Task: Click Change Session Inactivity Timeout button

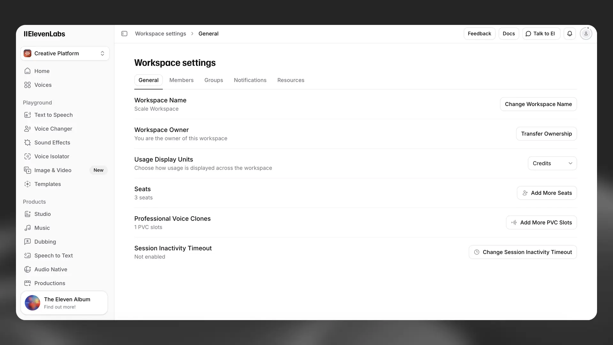Action: (523, 252)
